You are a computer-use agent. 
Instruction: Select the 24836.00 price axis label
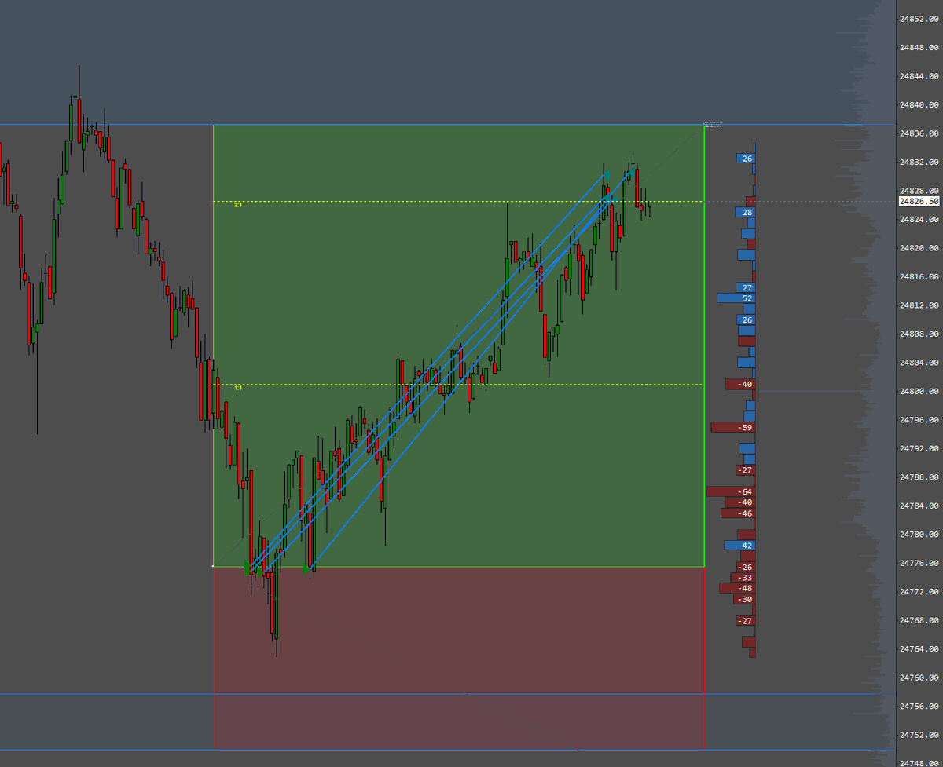920,133
